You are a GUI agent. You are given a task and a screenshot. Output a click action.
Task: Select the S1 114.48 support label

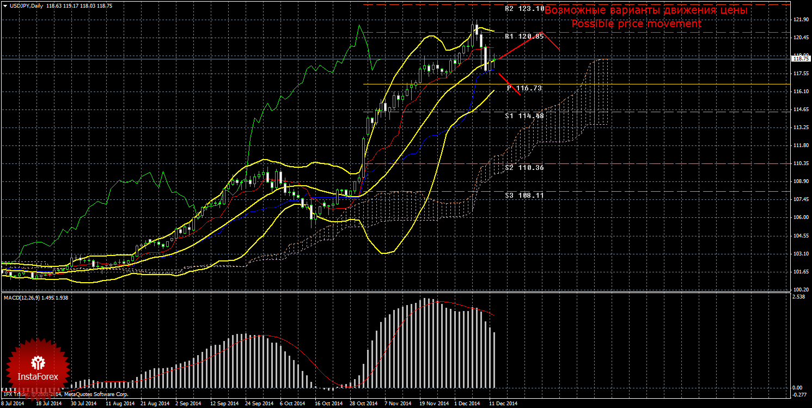524,115
